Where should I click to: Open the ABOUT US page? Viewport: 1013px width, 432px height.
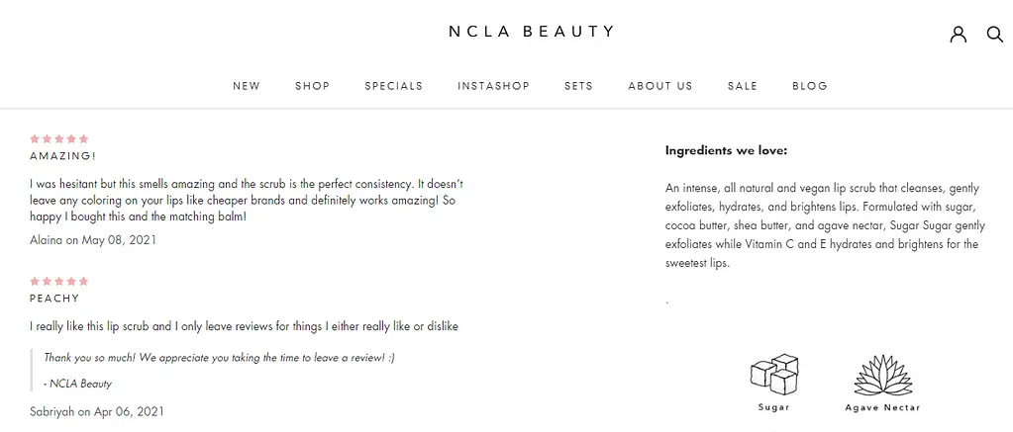coord(660,86)
